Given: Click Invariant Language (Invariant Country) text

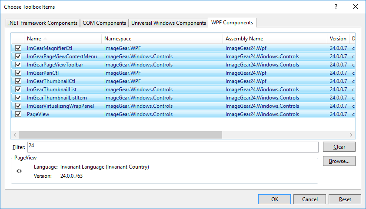Looking at the screenshot, I should point(105,167).
